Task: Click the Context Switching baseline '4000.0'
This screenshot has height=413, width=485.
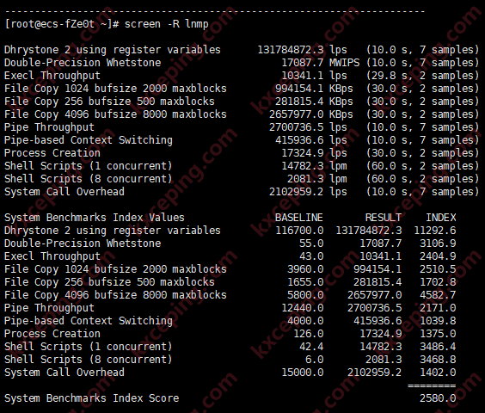Action: tap(305, 321)
